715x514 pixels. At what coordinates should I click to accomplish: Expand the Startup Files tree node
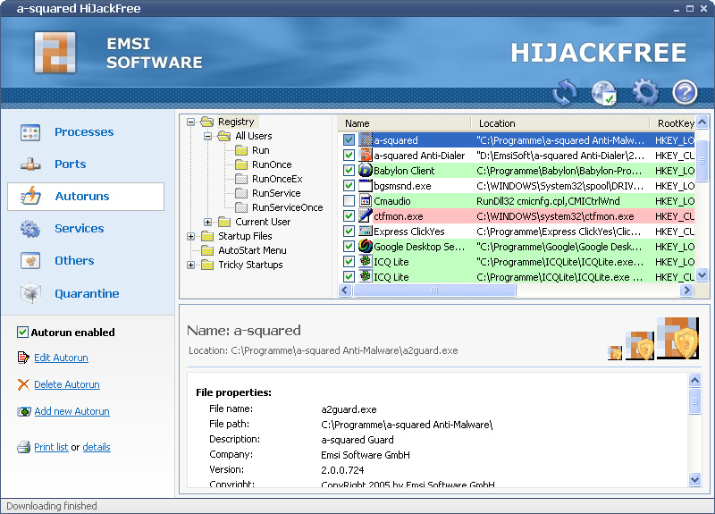click(x=191, y=236)
